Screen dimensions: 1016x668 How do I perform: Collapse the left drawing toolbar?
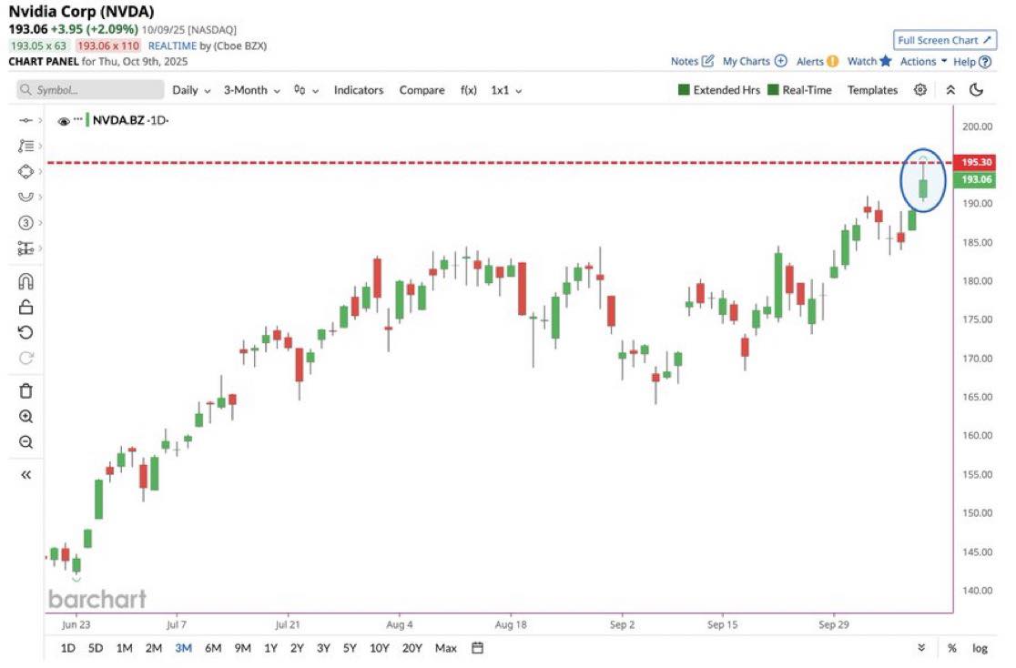[25, 475]
